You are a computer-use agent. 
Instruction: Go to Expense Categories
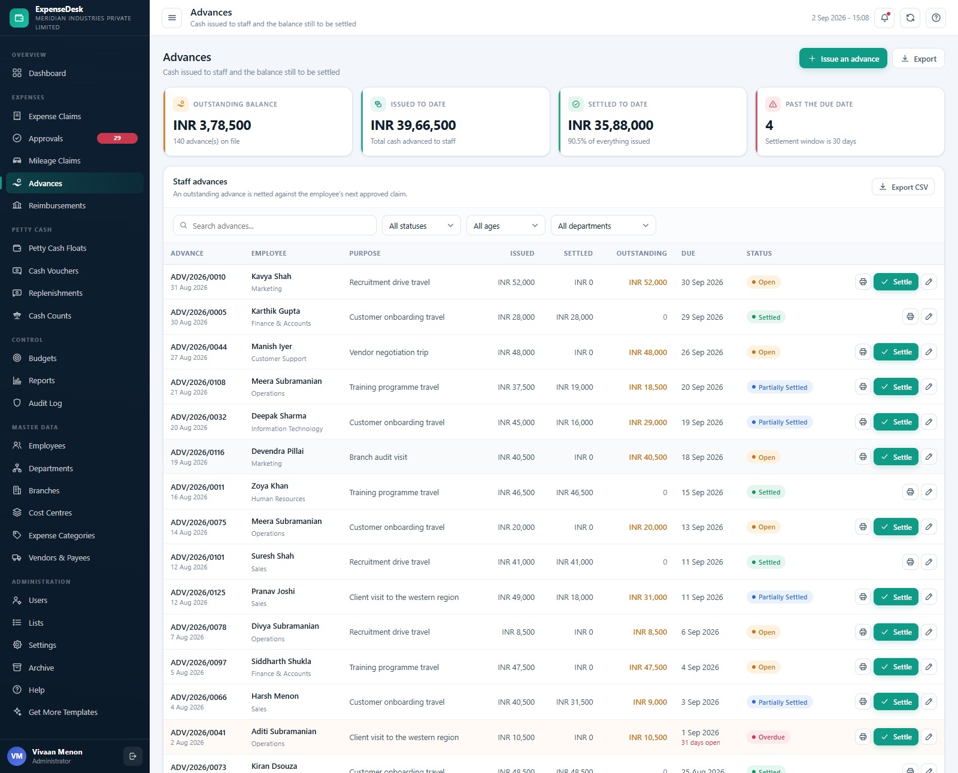(75, 535)
